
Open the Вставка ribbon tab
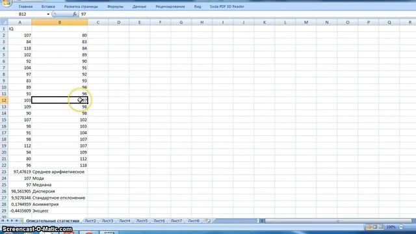(48, 6)
